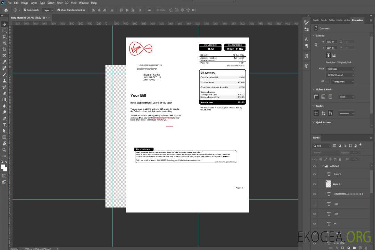Screen dimensions: 375x250
Task: Open the 3D panel cube icon
Action: [x=307, y=66]
